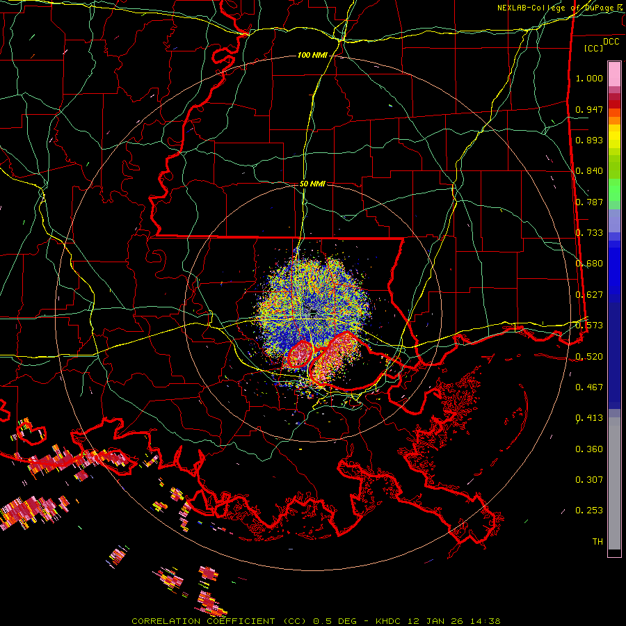Select the 0.680 legend value
This screenshot has width=626, height=626.
coord(589,264)
